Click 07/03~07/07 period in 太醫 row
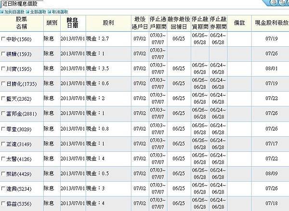Viewport: 289px width, 211px height. coord(158,158)
